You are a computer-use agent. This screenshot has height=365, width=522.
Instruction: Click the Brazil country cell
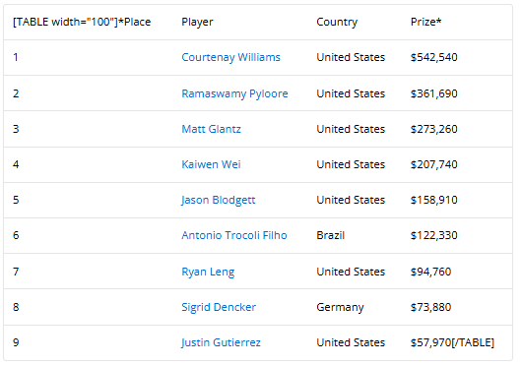click(331, 235)
